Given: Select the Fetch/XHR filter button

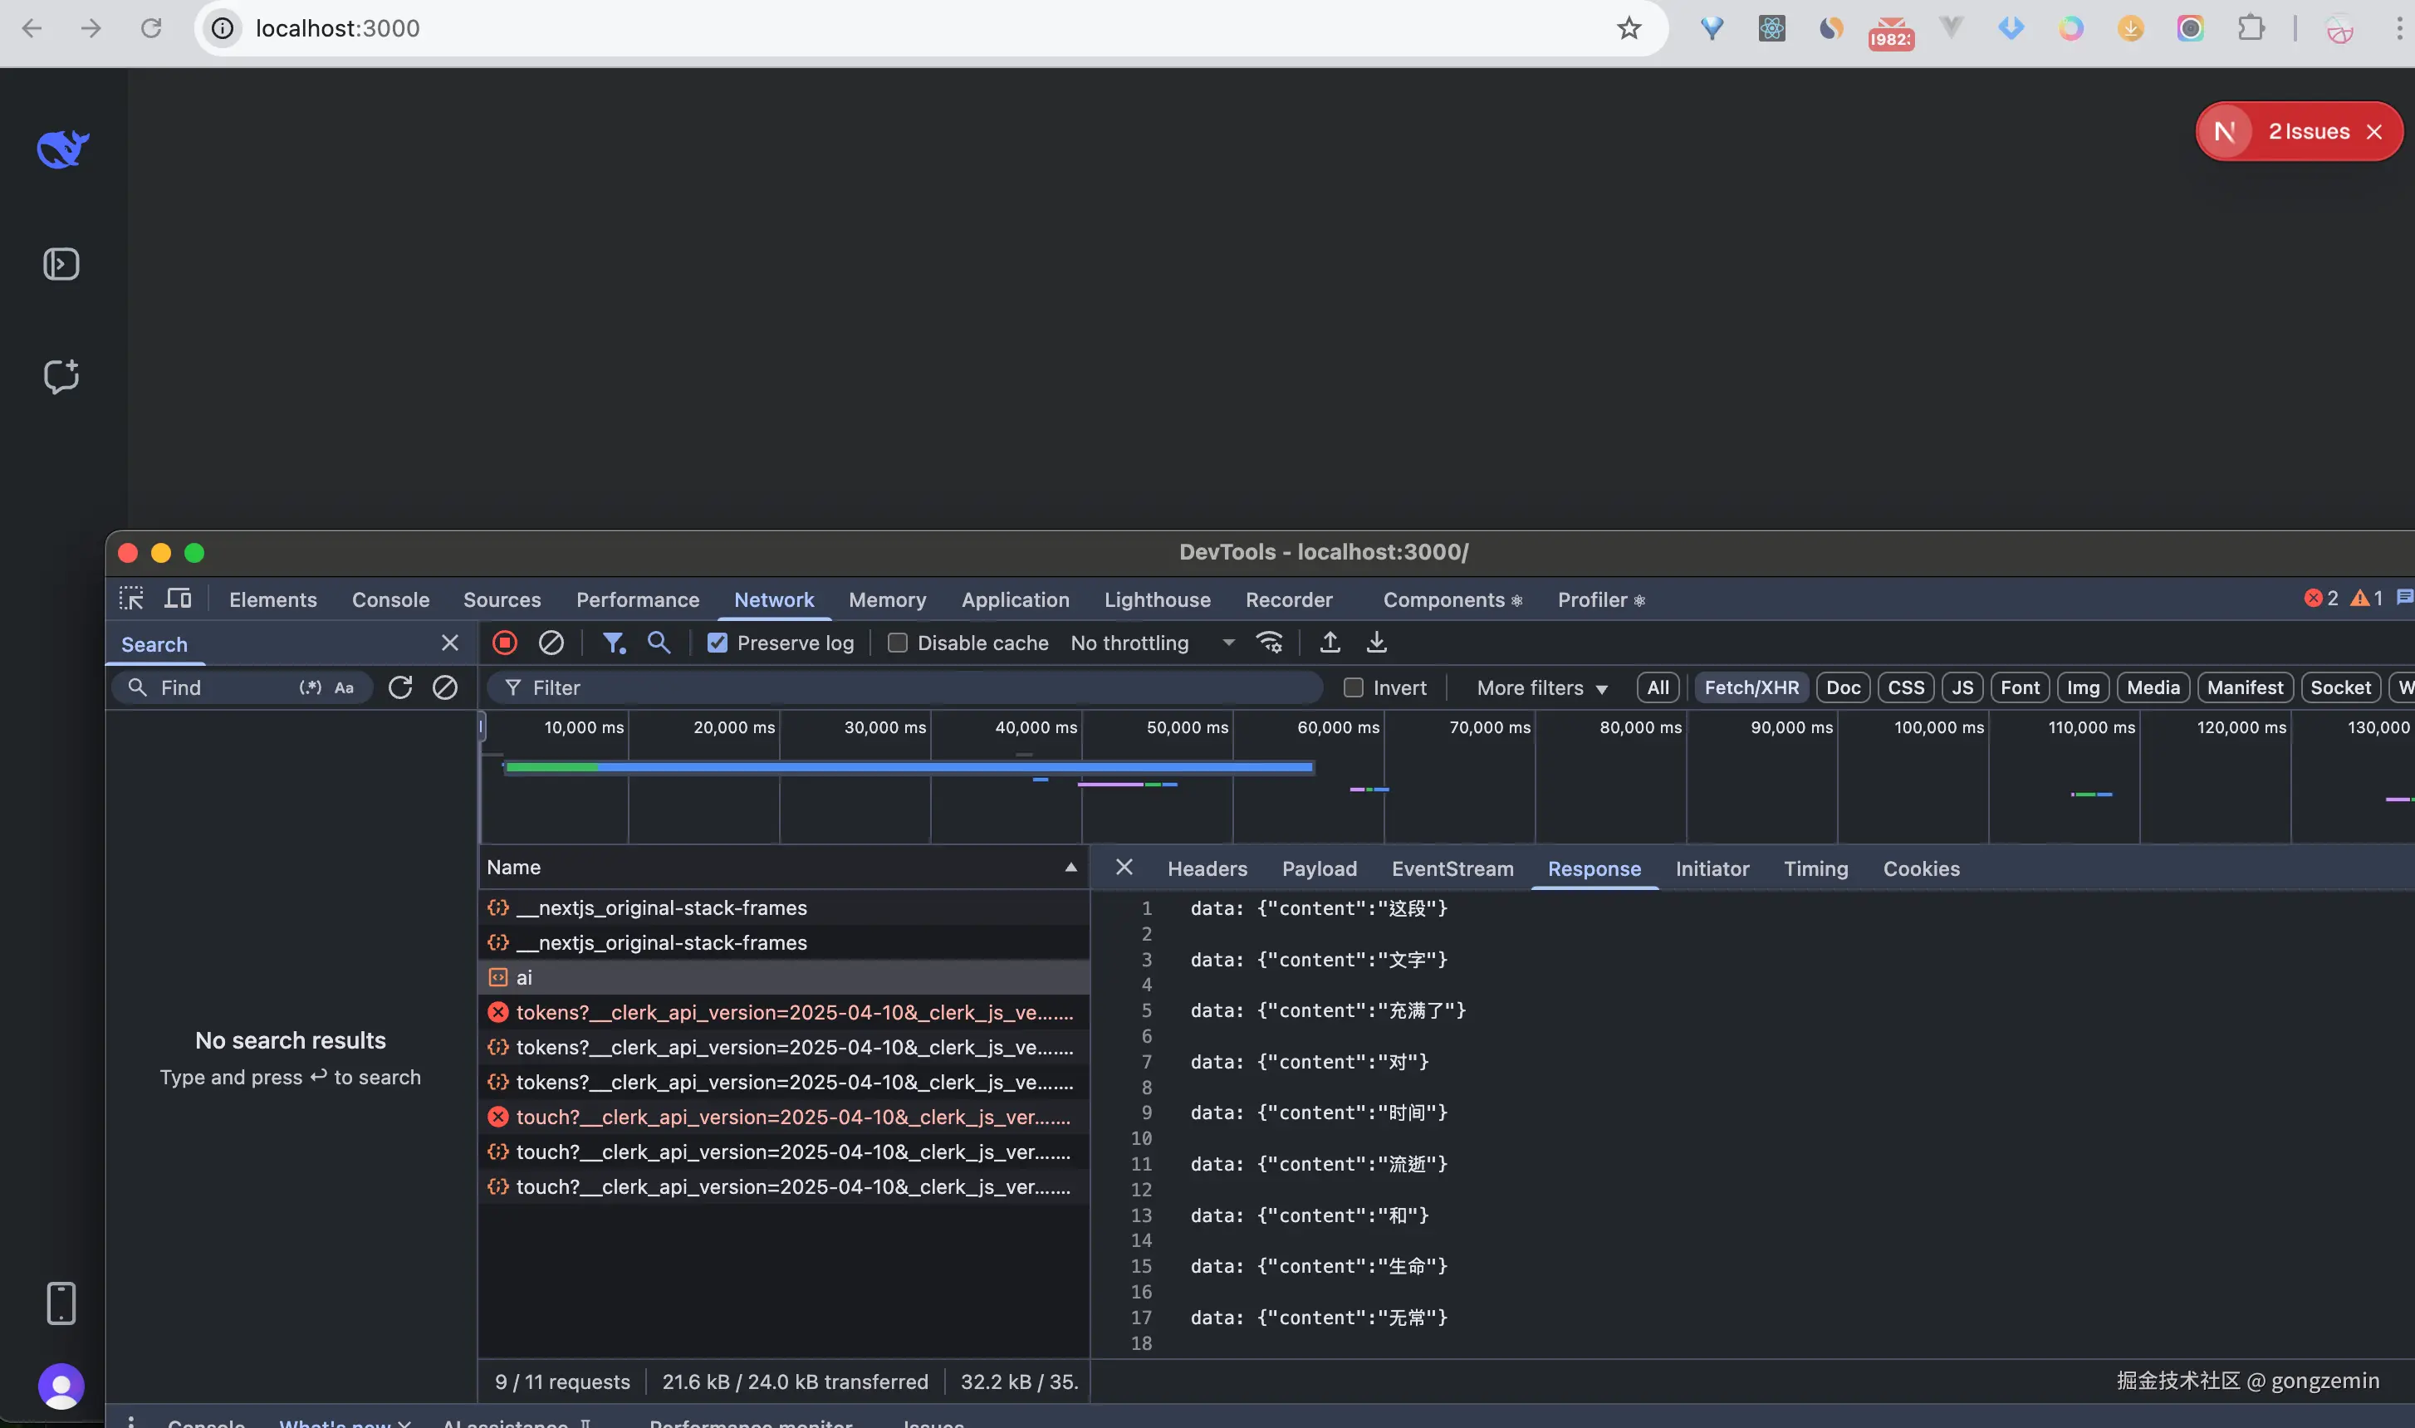Looking at the screenshot, I should [1751, 688].
